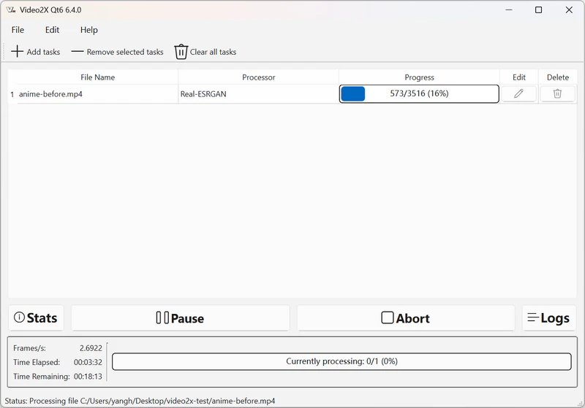Pause the current processing

coord(180,318)
